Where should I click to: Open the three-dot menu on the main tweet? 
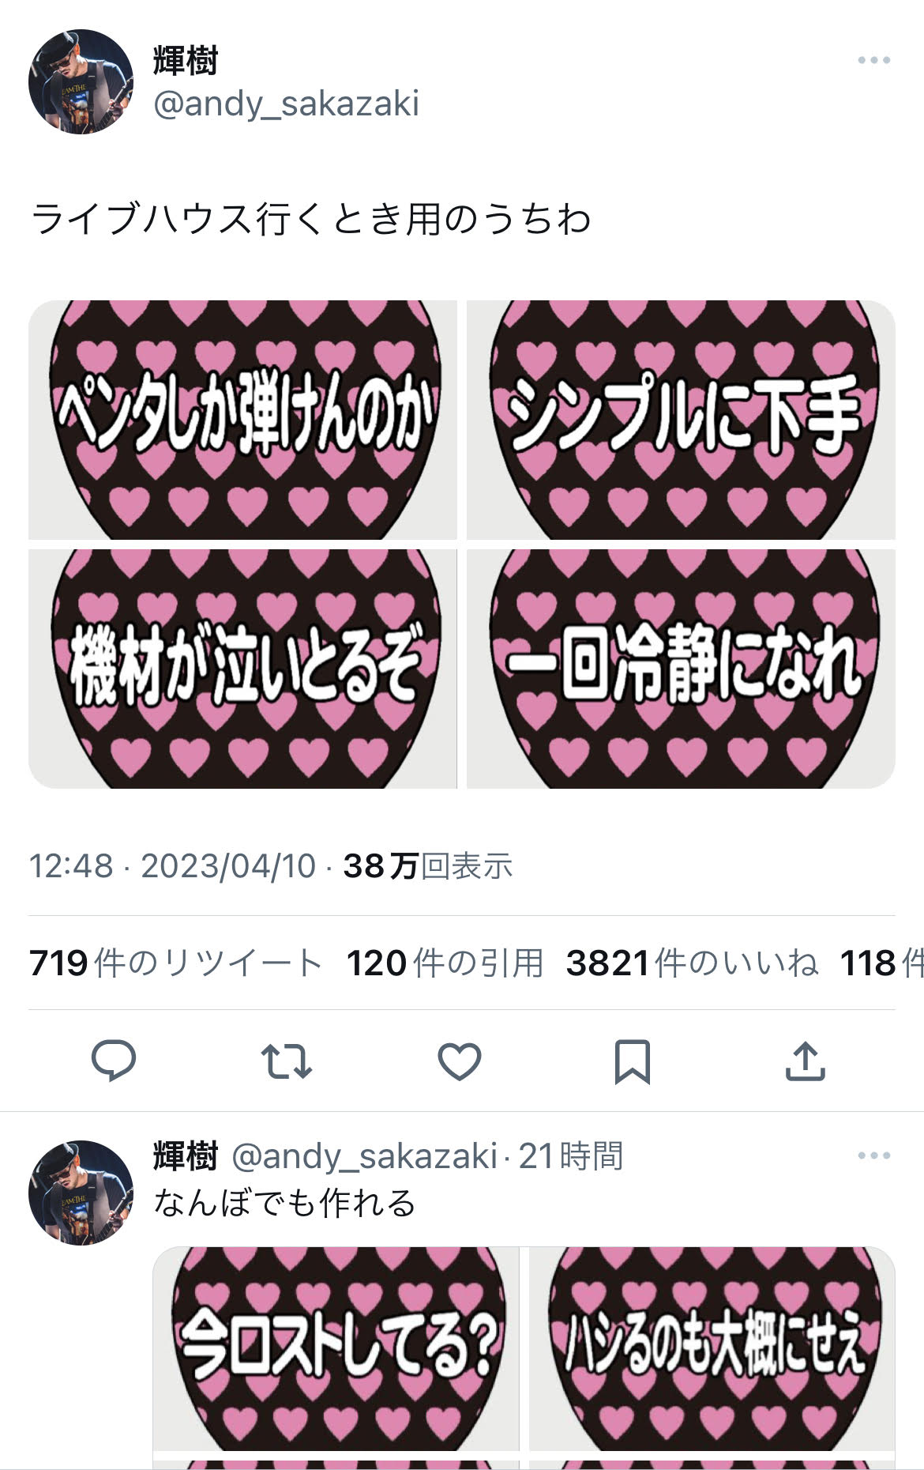coord(874,60)
